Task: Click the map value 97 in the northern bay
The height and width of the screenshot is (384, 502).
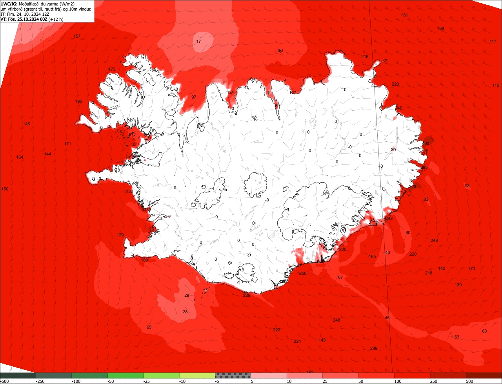Action: [x=194, y=97]
